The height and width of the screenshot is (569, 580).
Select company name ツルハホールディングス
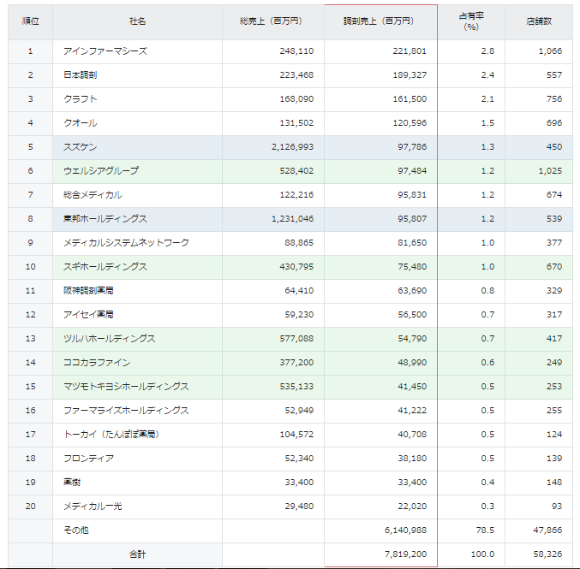109,339
